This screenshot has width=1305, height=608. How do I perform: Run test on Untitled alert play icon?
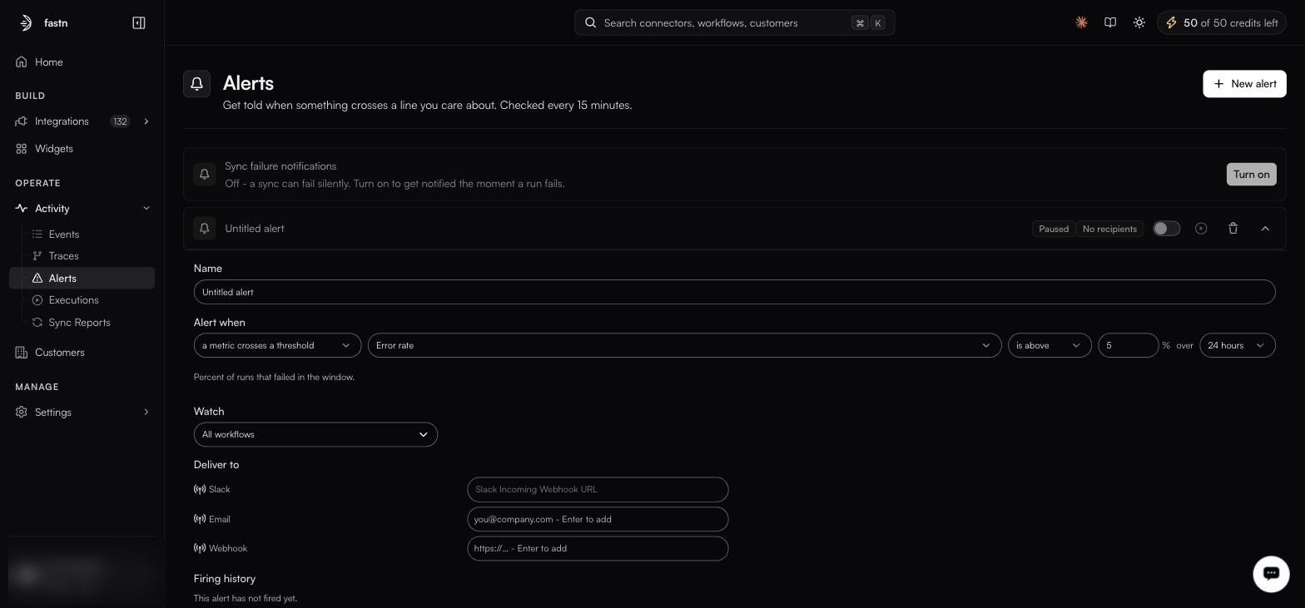tap(1201, 228)
